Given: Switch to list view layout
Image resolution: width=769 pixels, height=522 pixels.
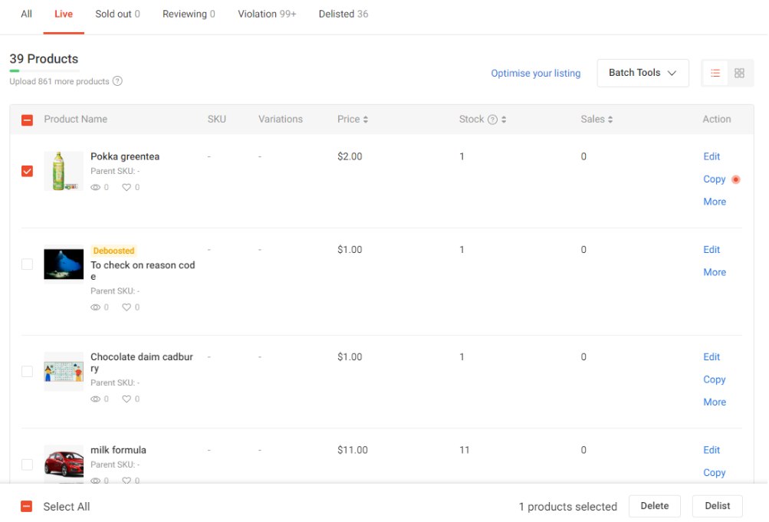Looking at the screenshot, I should coord(715,73).
